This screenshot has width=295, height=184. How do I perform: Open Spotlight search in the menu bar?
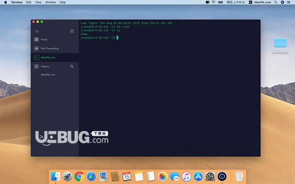click(276, 2)
